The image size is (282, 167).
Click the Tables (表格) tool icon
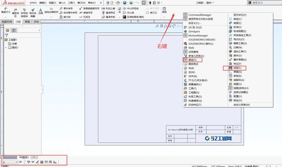pyautogui.click(x=164, y=10)
